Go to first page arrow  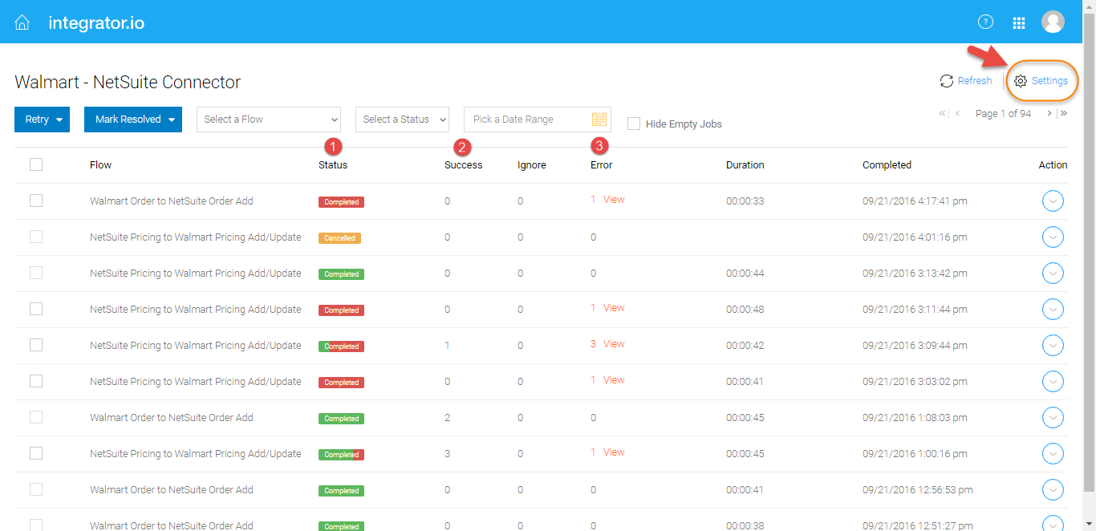click(x=942, y=114)
